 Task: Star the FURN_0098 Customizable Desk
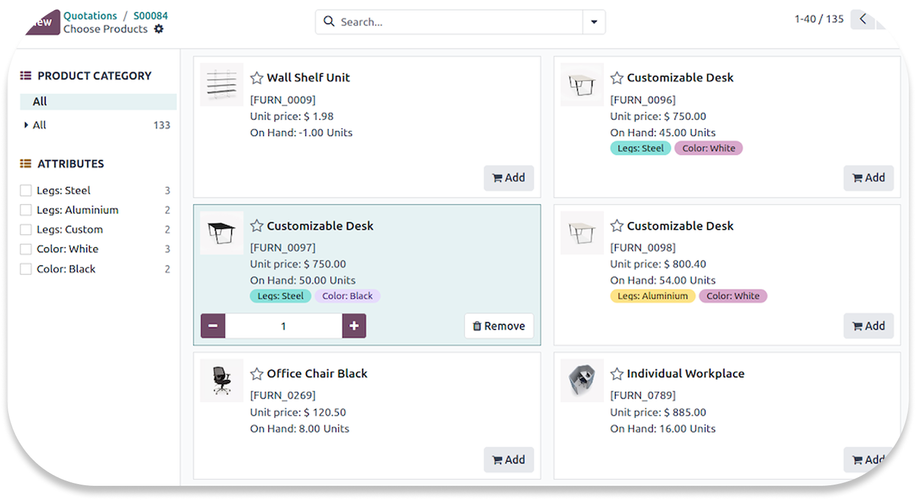tap(617, 226)
